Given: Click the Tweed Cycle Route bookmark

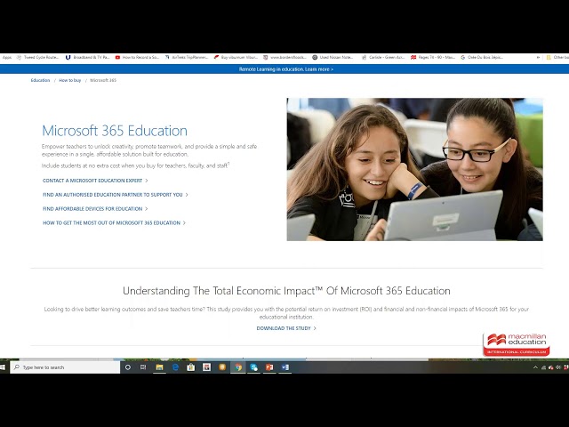Looking at the screenshot, I should [37, 57].
